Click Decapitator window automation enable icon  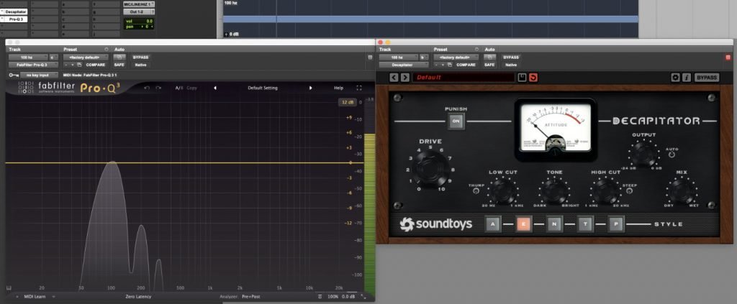click(489, 57)
